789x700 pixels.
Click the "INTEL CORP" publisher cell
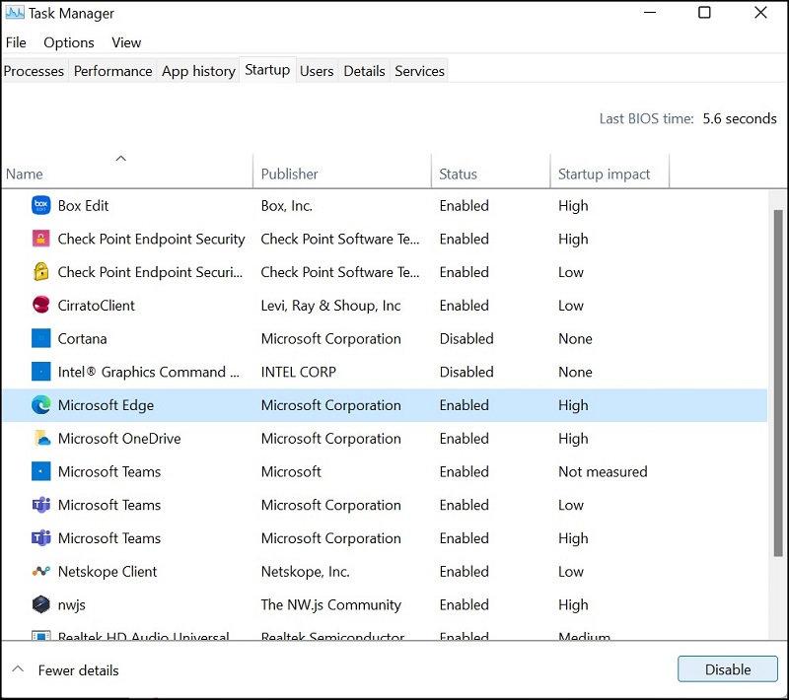tap(299, 372)
